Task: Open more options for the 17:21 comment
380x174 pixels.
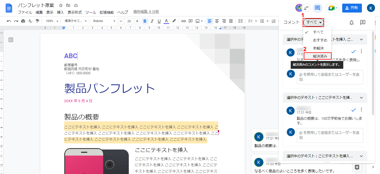Action: coord(361,110)
